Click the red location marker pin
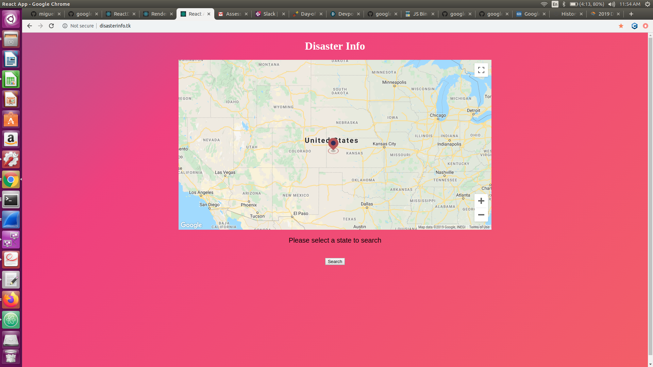Viewport: 653px width, 367px height. (x=333, y=144)
